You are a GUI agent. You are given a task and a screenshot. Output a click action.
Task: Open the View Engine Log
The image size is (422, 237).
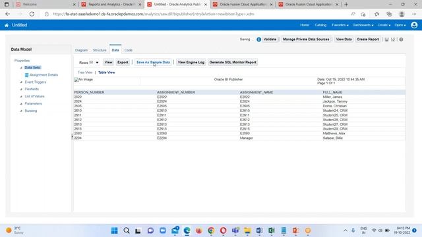191,63
